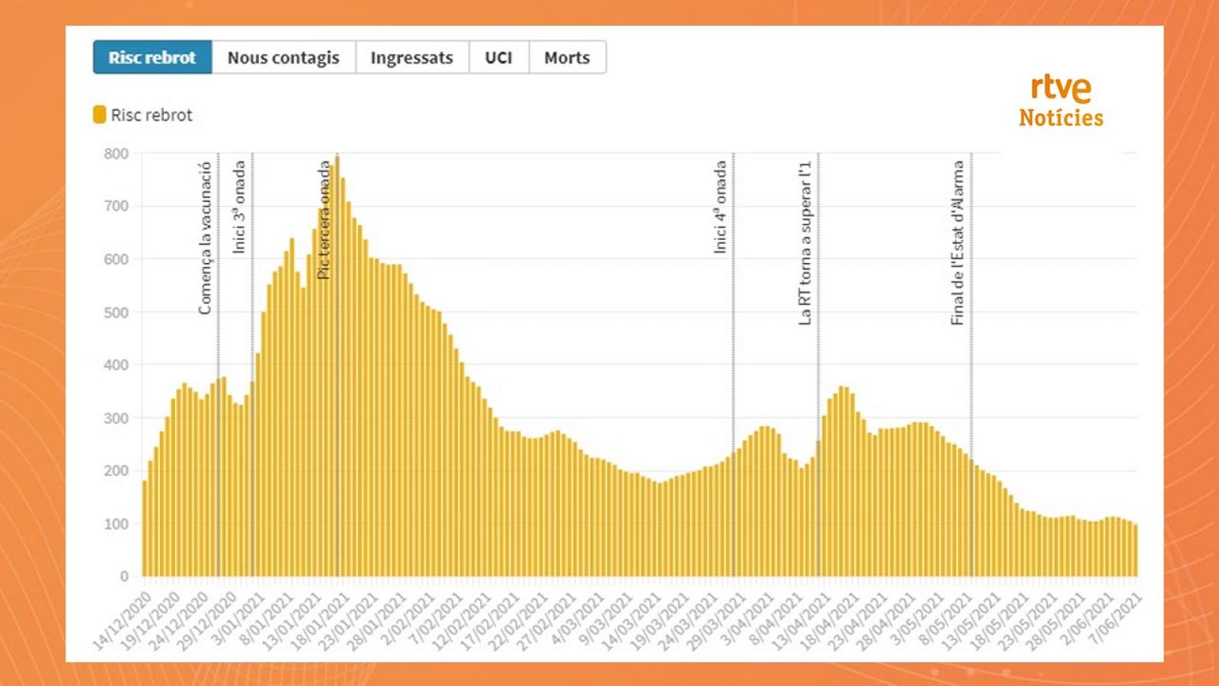Click the last bar of the chart
Screen dimensions: 1219x686
coord(1135,549)
